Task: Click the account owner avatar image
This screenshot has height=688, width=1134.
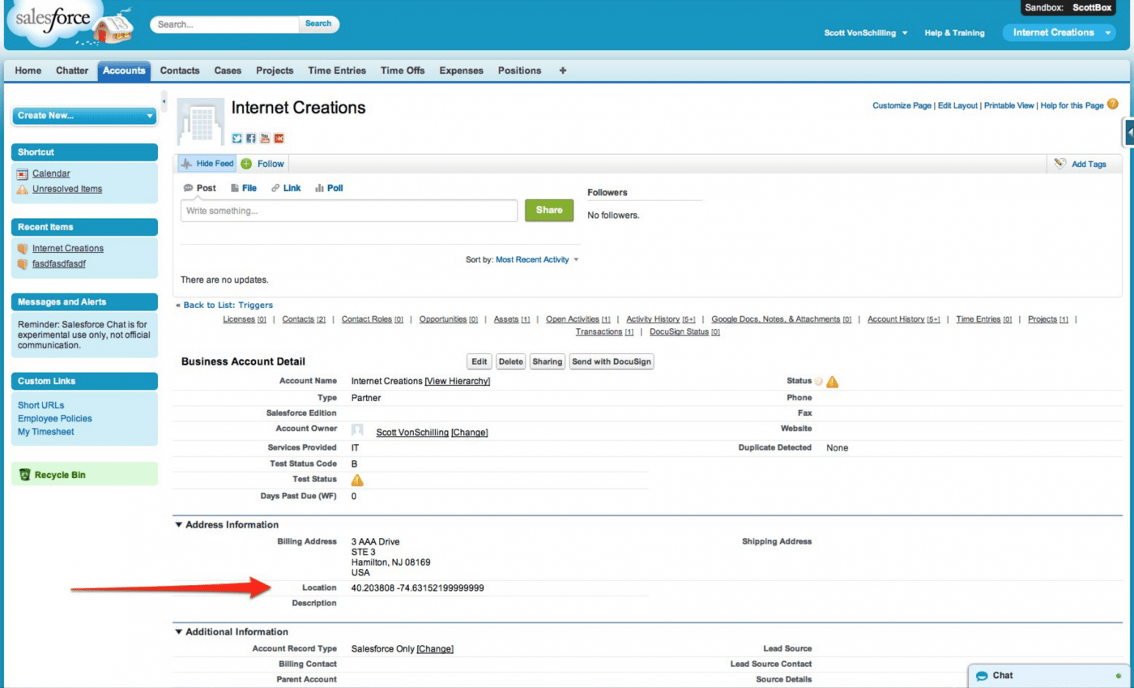Action: (x=357, y=430)
